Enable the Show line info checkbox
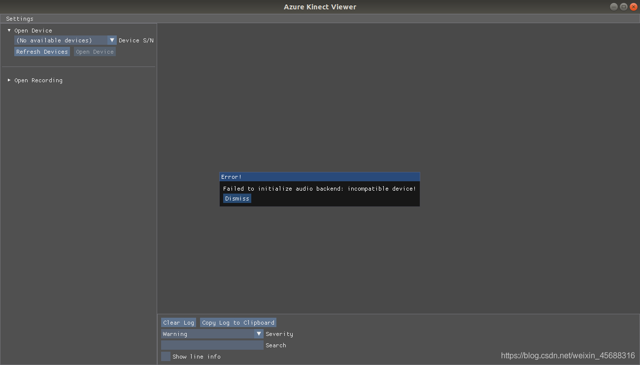640x365 pixels. coord(166,357)
